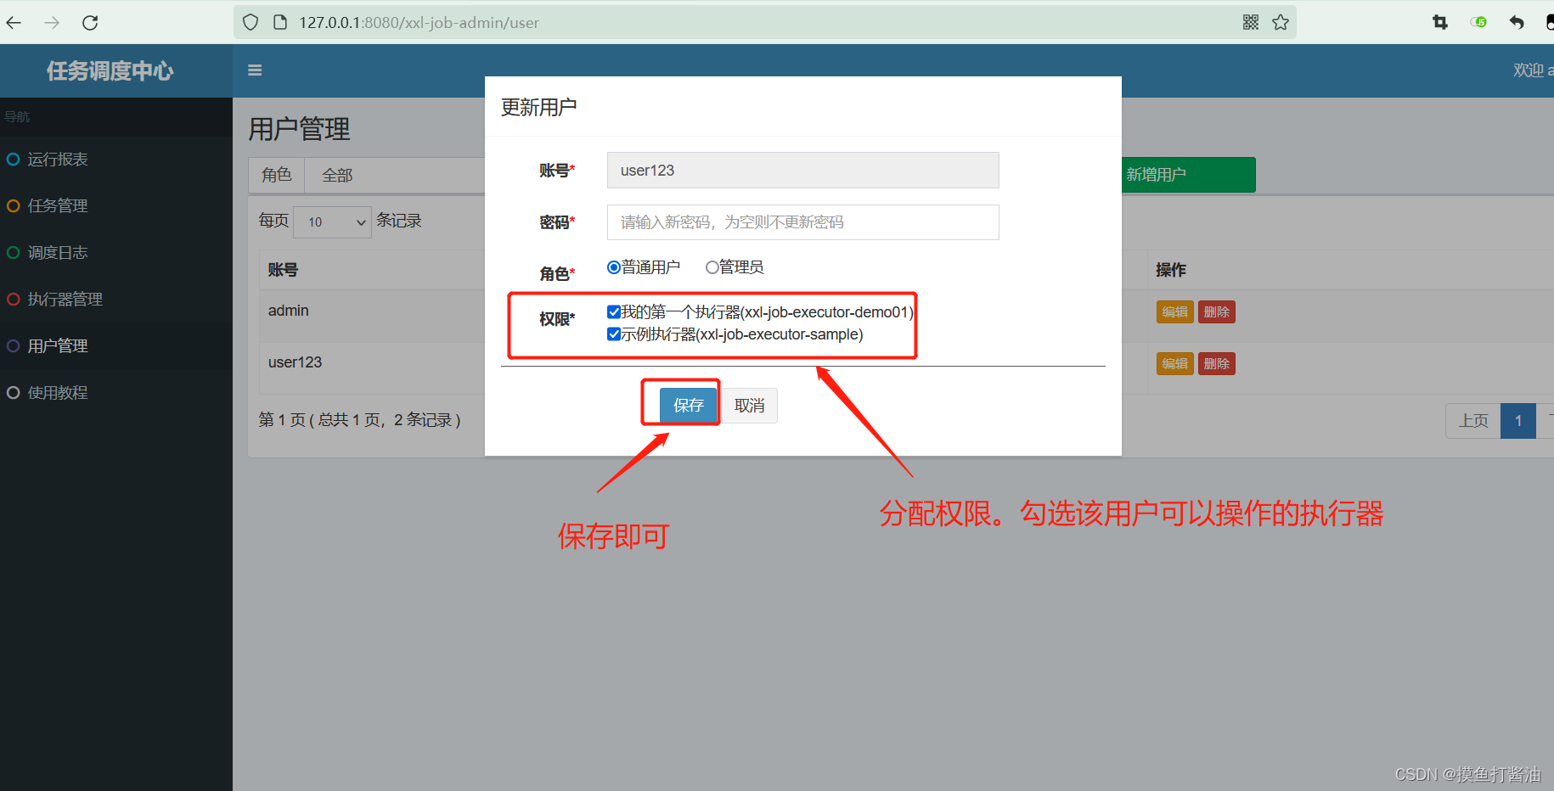Click the admin cell in table
Screen dimensions: 1554x791
(x=289, y=311)
